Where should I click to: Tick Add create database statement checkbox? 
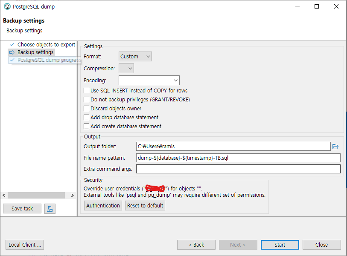pyautogui.click(x=87, y=127)
